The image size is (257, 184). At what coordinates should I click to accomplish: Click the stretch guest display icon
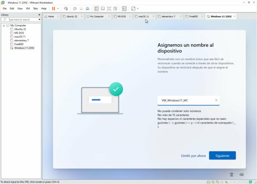point(133,9)
